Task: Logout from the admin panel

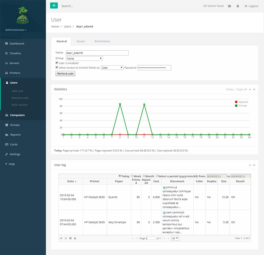Action: pos(251,6)
